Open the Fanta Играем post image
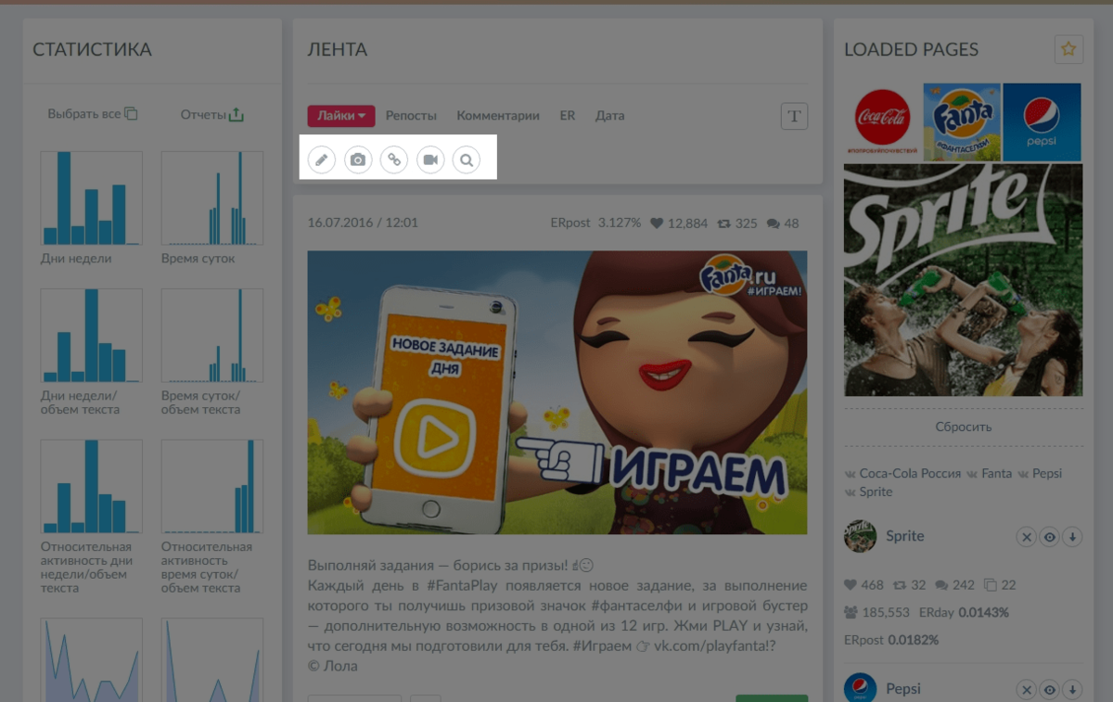Screen dimensions: 1113x702 point(557,392)
